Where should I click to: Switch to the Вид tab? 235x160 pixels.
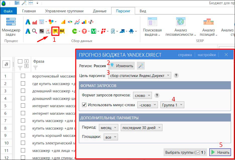coord(143,11)
